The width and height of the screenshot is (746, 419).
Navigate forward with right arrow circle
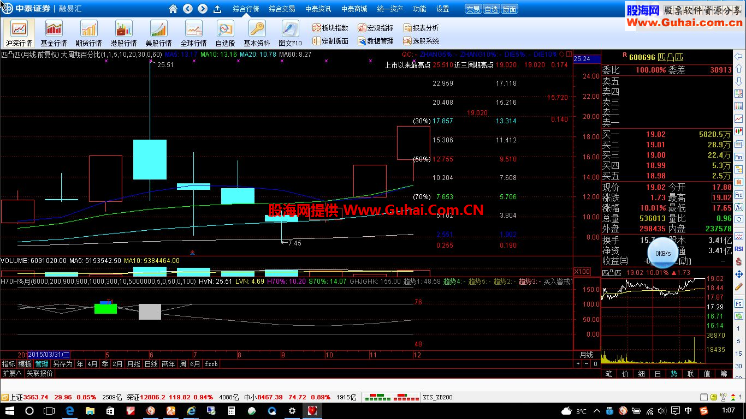[x=203, y=9]
